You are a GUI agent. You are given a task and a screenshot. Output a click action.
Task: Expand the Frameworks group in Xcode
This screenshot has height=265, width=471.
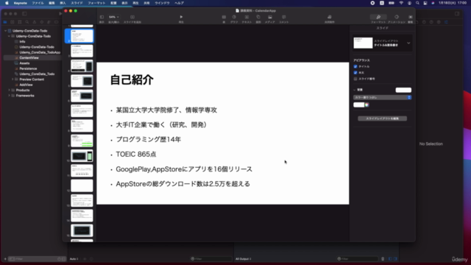(9, 96)
